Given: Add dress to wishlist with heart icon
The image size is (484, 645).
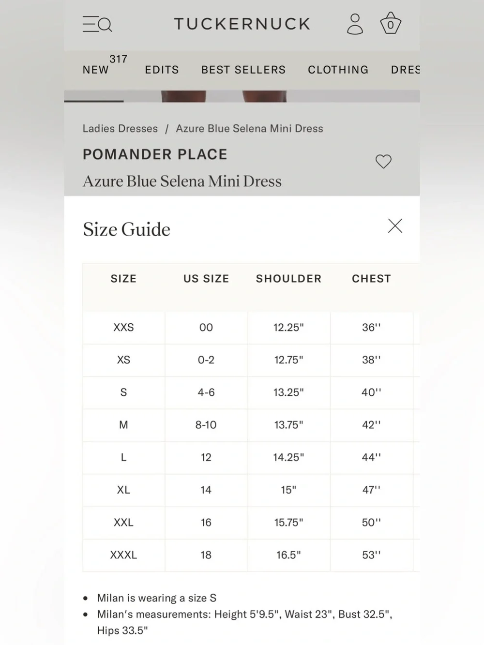Looking at the screenshot, I should coord(383,161).
